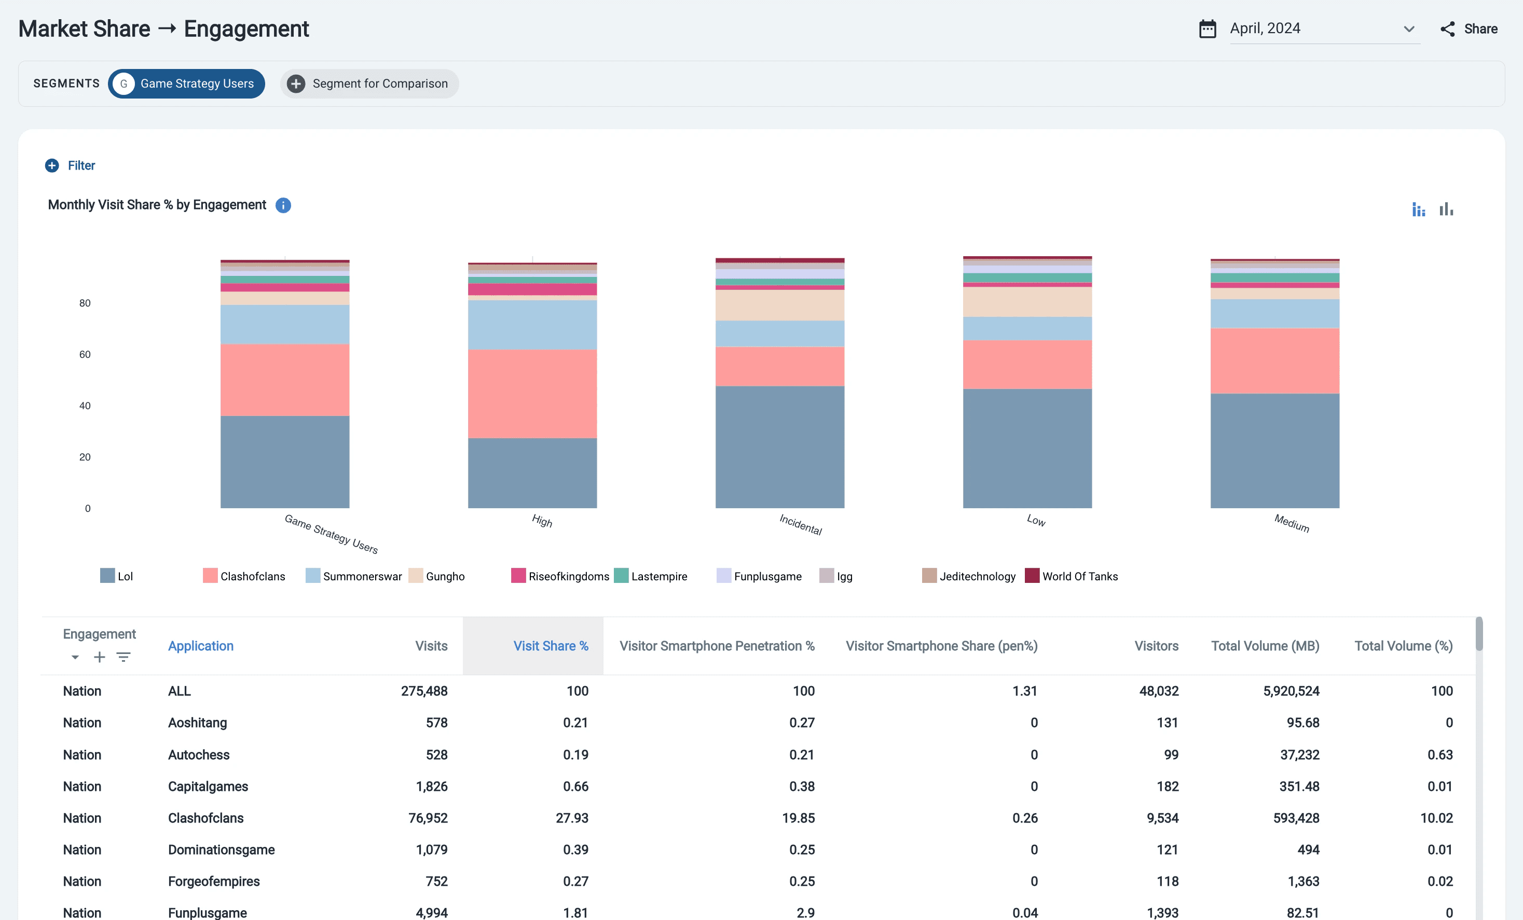Image resolution: width=1523 pixels, height=920 pixels.
Task: Select the Aoshitang application cell
Action: (x=197, y=722)
